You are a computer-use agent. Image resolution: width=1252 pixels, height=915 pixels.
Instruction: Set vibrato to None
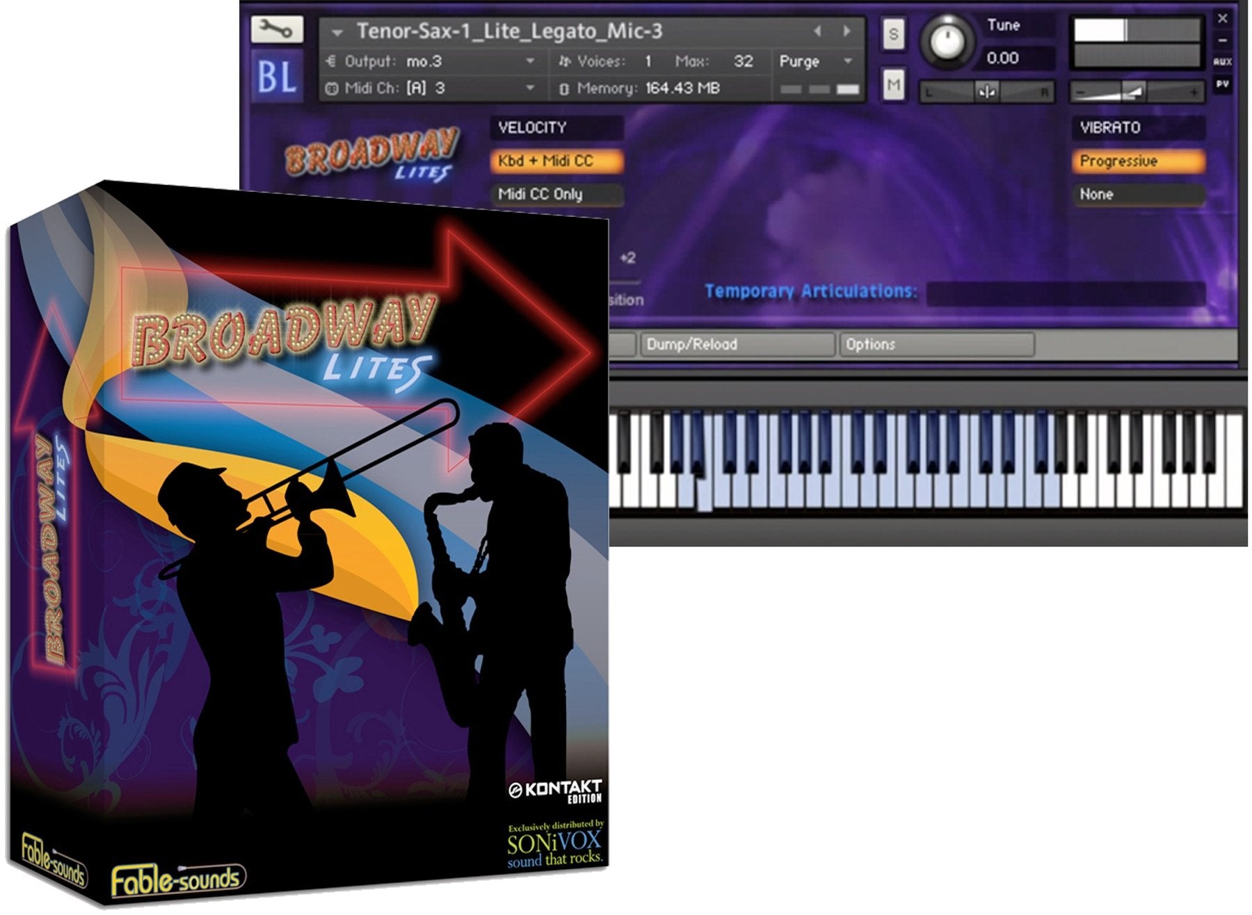pos(1137,195)
